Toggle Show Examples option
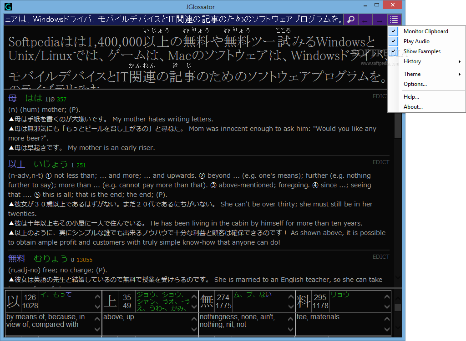Screen dimensions: 466x341 (426, 51)
